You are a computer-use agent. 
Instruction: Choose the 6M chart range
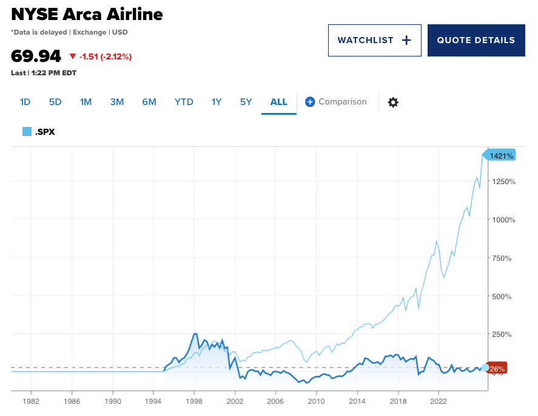coord(149,102)
